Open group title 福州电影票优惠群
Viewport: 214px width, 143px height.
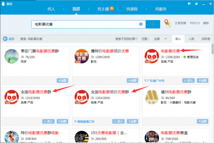tap(176, 92)
